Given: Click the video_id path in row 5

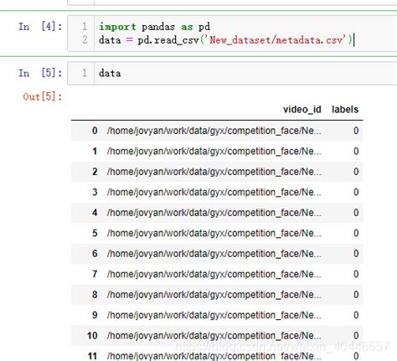Looking at the screenshot, I should click(x=214, y=233).
